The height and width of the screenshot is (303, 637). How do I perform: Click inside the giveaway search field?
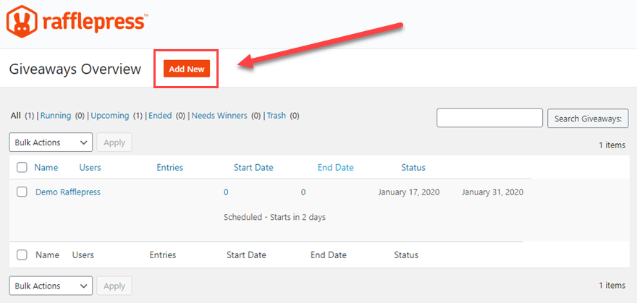click(489, 118)
